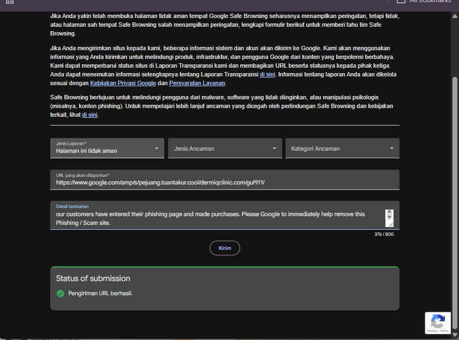Open the Persyaratan Layanan link

tap(197, 83)
